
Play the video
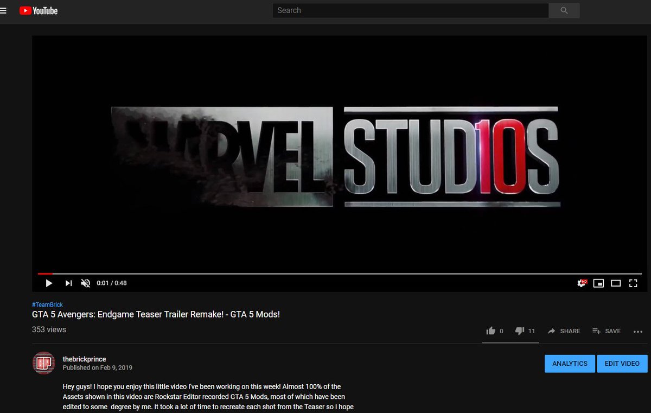[x=49, y=283]
